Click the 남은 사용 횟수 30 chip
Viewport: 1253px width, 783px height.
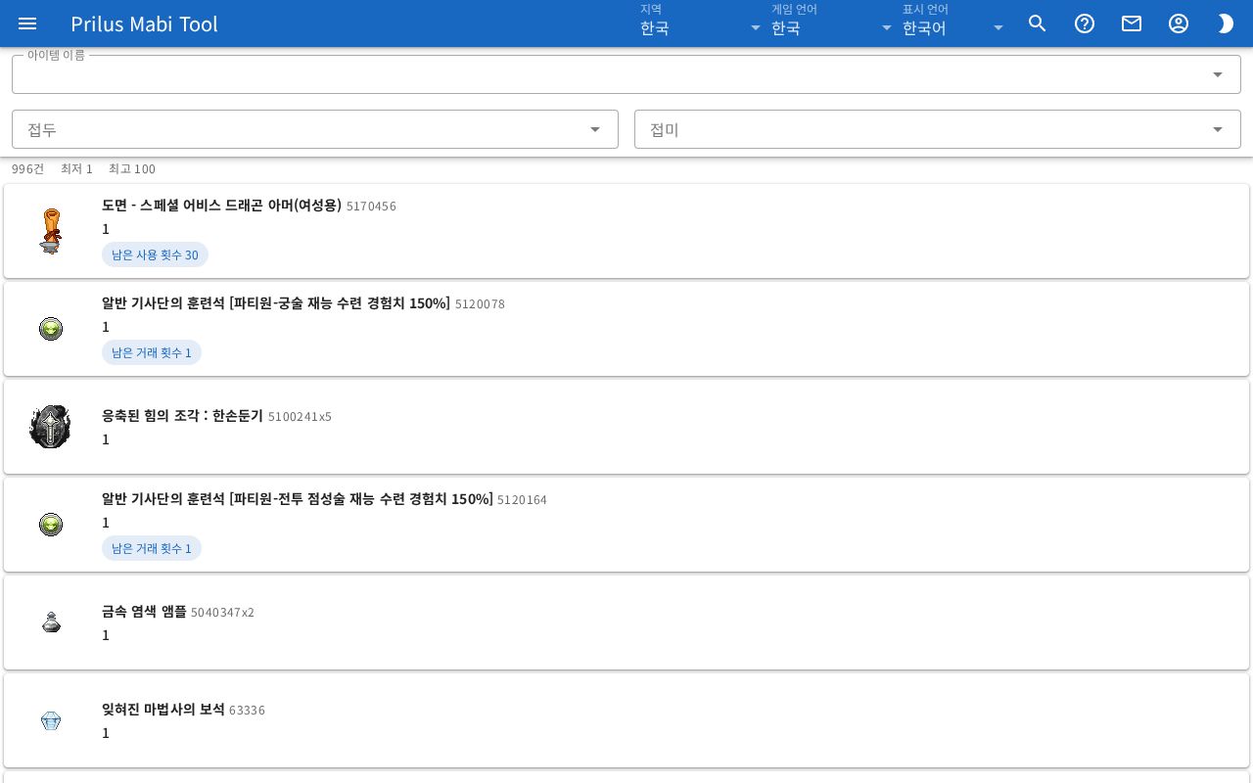(x=155, y=254)
